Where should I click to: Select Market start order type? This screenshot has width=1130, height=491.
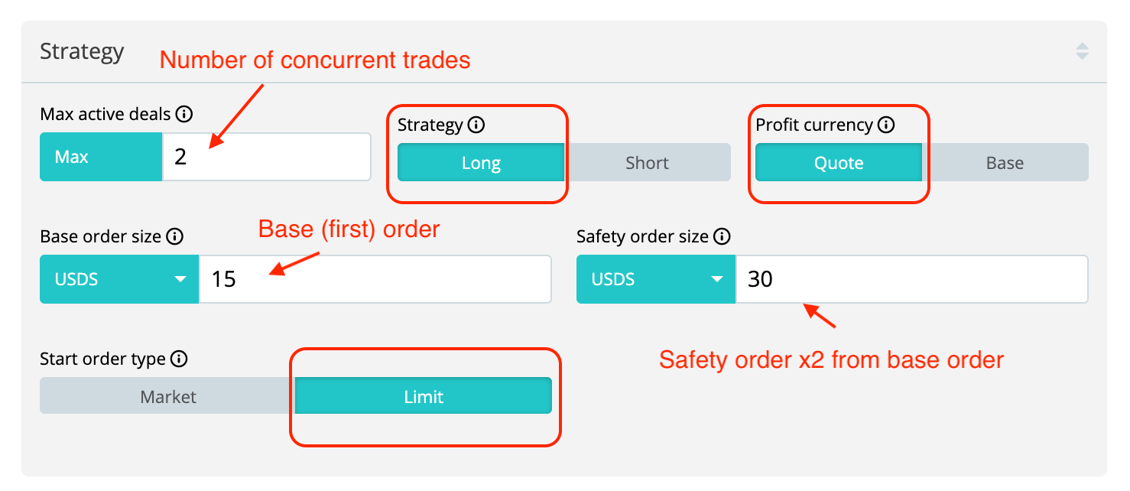point(168,397)
